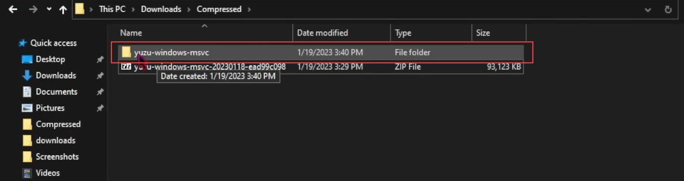Image resolution: width=684 pixels, height=181 pixels.
Task: Refresh the current folder view
Action: tap(669, 10)
